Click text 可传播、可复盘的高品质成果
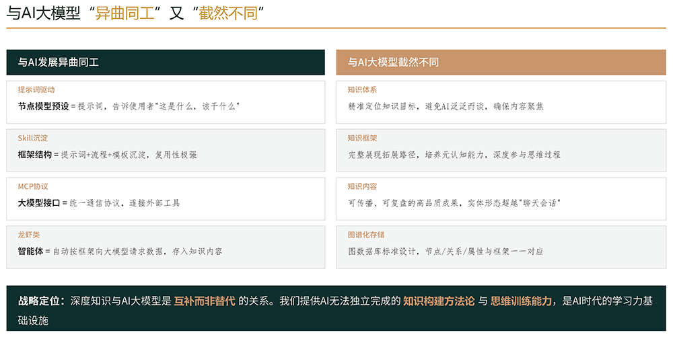This screenshot has width=673, height=339. point(403,203)
